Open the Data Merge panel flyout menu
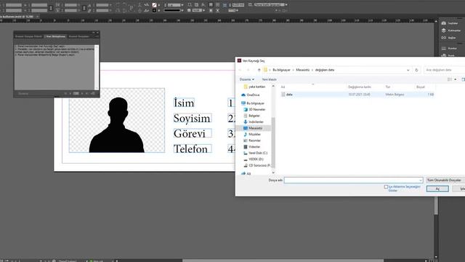Screen dimensions: 465x262 click(x=97, y=36)
